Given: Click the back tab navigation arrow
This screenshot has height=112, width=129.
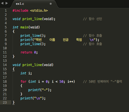Looking at the screenshot, I should (2, 3).
